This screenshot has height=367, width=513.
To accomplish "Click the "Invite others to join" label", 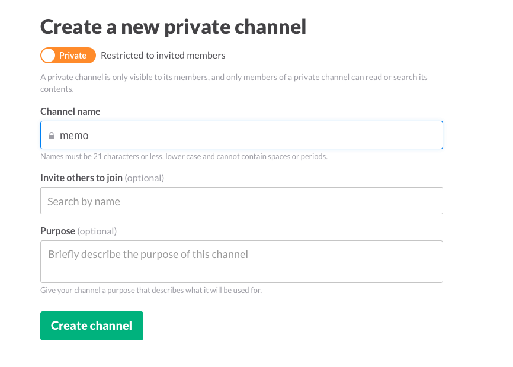I will click(81, 178).
